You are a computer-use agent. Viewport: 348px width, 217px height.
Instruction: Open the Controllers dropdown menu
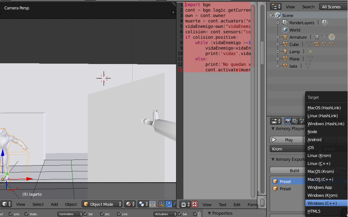point(70,214)
